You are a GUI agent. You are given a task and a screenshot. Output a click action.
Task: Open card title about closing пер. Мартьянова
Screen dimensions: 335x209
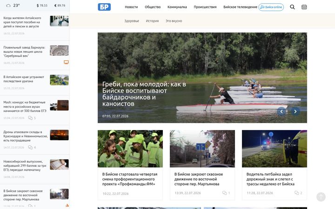[x=199, y=179]
